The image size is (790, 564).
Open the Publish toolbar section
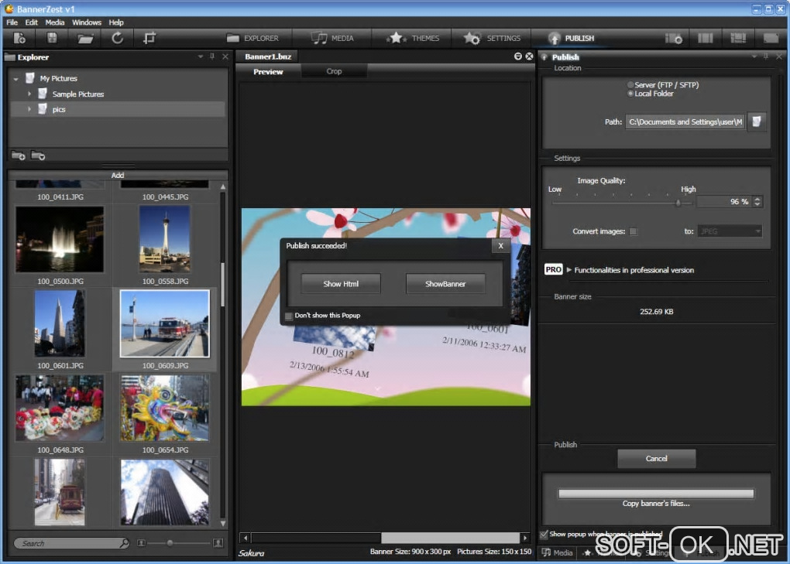click(572, 38)
